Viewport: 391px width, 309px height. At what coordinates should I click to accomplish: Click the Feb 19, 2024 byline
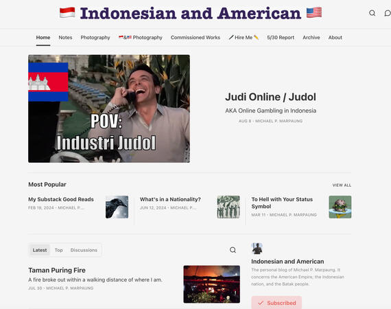[x=56, y=207]
